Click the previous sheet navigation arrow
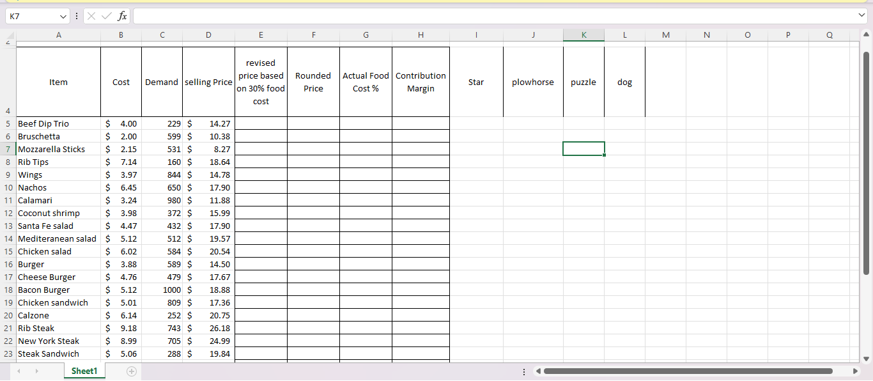 pos(19,371)
